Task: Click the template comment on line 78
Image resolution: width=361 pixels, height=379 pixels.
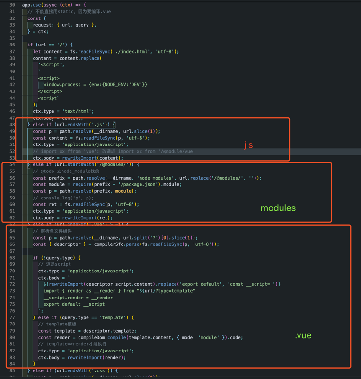Action: (57, 324)
